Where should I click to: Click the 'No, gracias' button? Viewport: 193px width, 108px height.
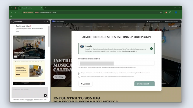(x=85, y=84)
